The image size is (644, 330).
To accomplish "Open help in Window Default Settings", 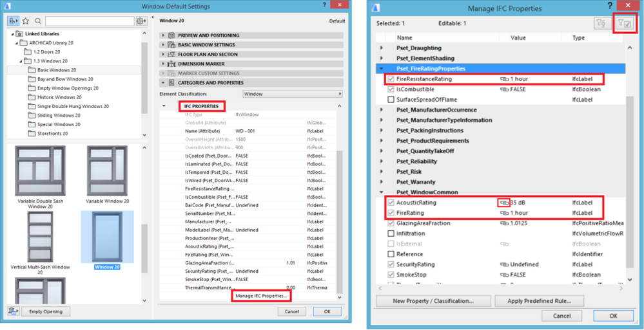I will tap(324, 5).
